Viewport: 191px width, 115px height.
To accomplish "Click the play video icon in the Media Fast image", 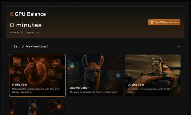I will point(42,60).
